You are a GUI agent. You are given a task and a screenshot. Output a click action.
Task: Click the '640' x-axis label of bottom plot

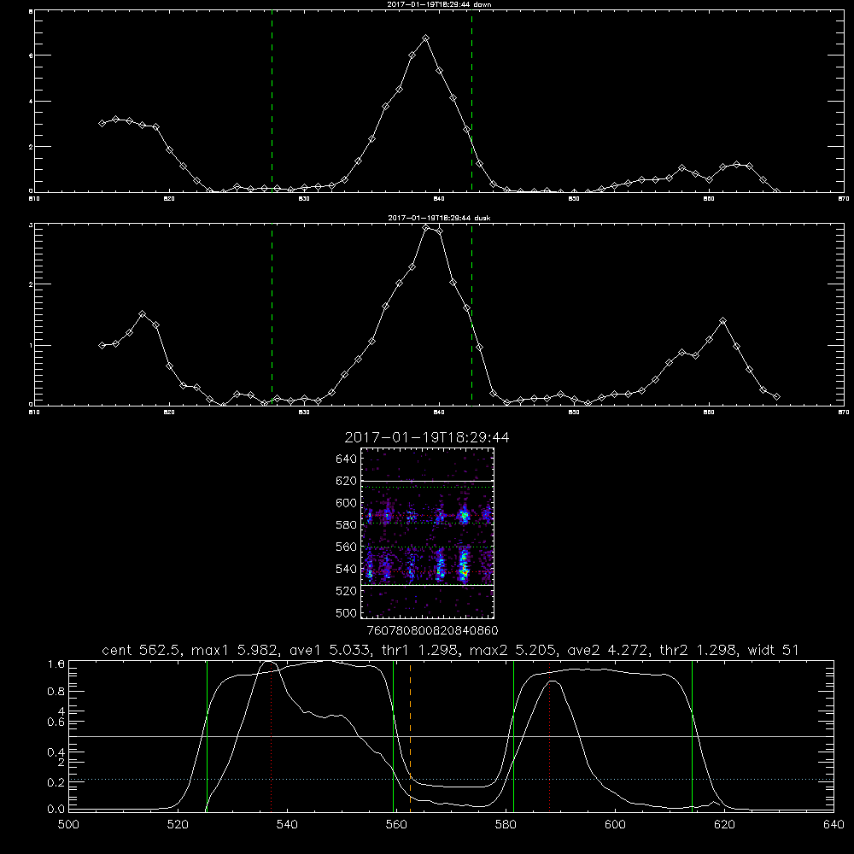pos(834,825)
